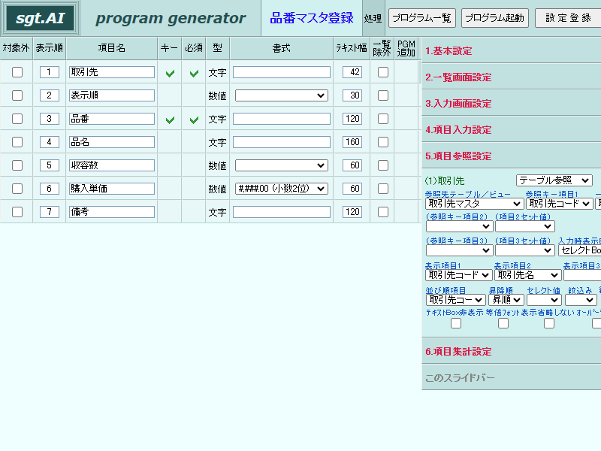This screenshot has width=601, height=451.
Task: Open 参照先テーブル dropdown 取引先マスタ
Action: 475,204
